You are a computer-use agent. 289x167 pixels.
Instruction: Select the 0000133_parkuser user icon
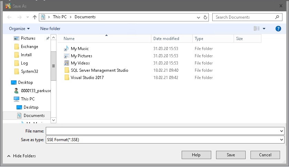tap(17, 91)
